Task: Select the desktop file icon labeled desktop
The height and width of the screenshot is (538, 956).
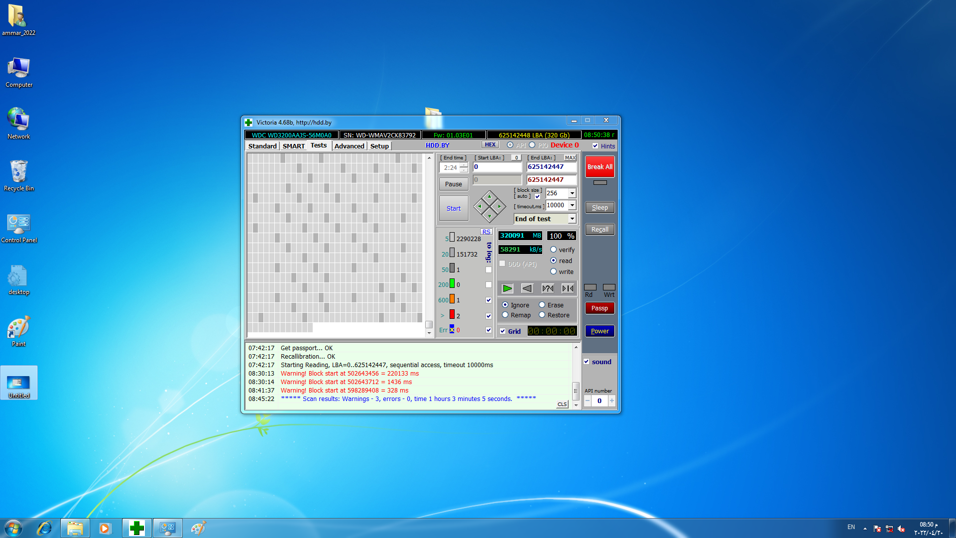Action: [19, 279]
